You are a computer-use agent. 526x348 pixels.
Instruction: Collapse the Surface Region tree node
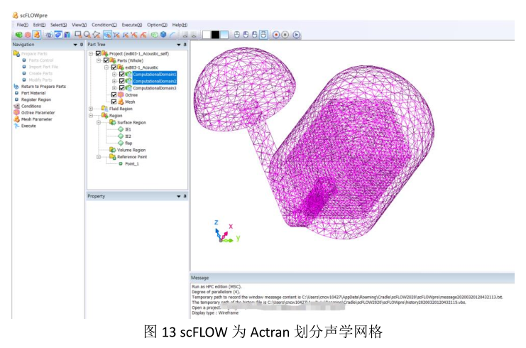pyautogui.click(x=99, y=122)
